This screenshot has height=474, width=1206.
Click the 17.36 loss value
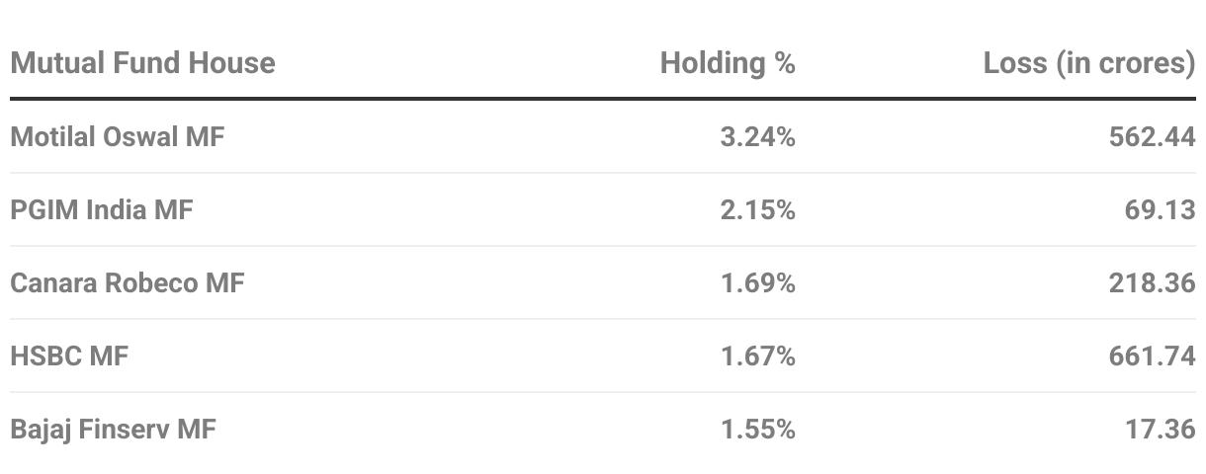click(x=1161, y=430)
